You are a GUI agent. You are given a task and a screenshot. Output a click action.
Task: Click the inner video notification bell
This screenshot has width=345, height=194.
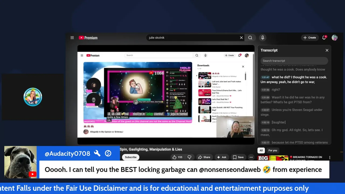click(x=239, y=55)
